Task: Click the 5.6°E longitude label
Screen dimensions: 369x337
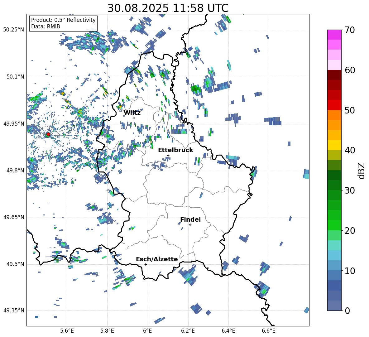Action: pyautogui.click(x=67, y=331)
